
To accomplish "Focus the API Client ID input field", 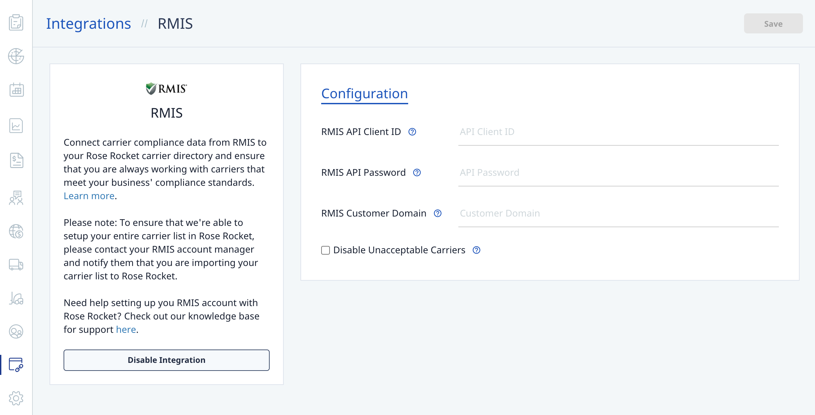I will tap(618, 132).
